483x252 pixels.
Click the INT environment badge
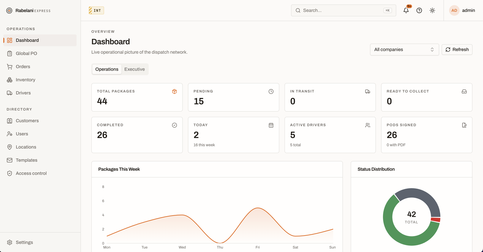pos(96,10)
